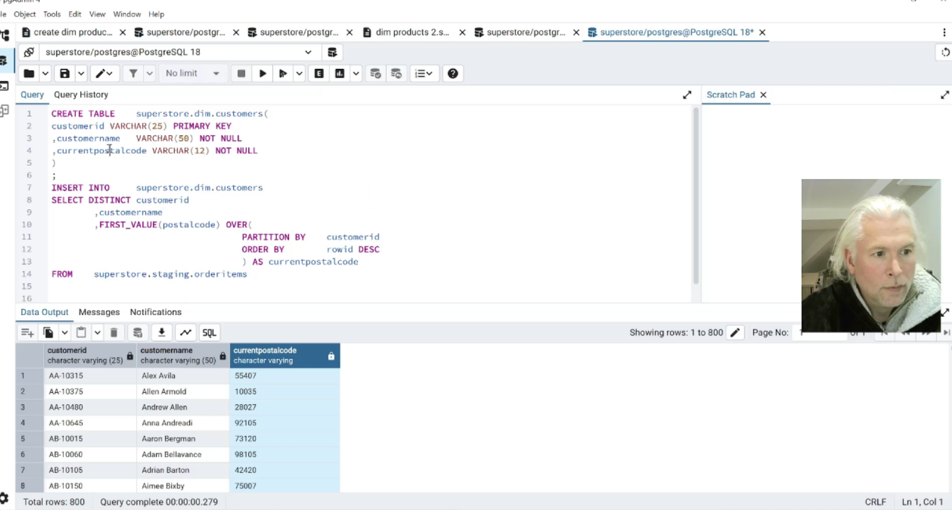Toggle maximize of the query editor panel
The width and height of the screenshot is (952, 510).
[x=687, y=95]
